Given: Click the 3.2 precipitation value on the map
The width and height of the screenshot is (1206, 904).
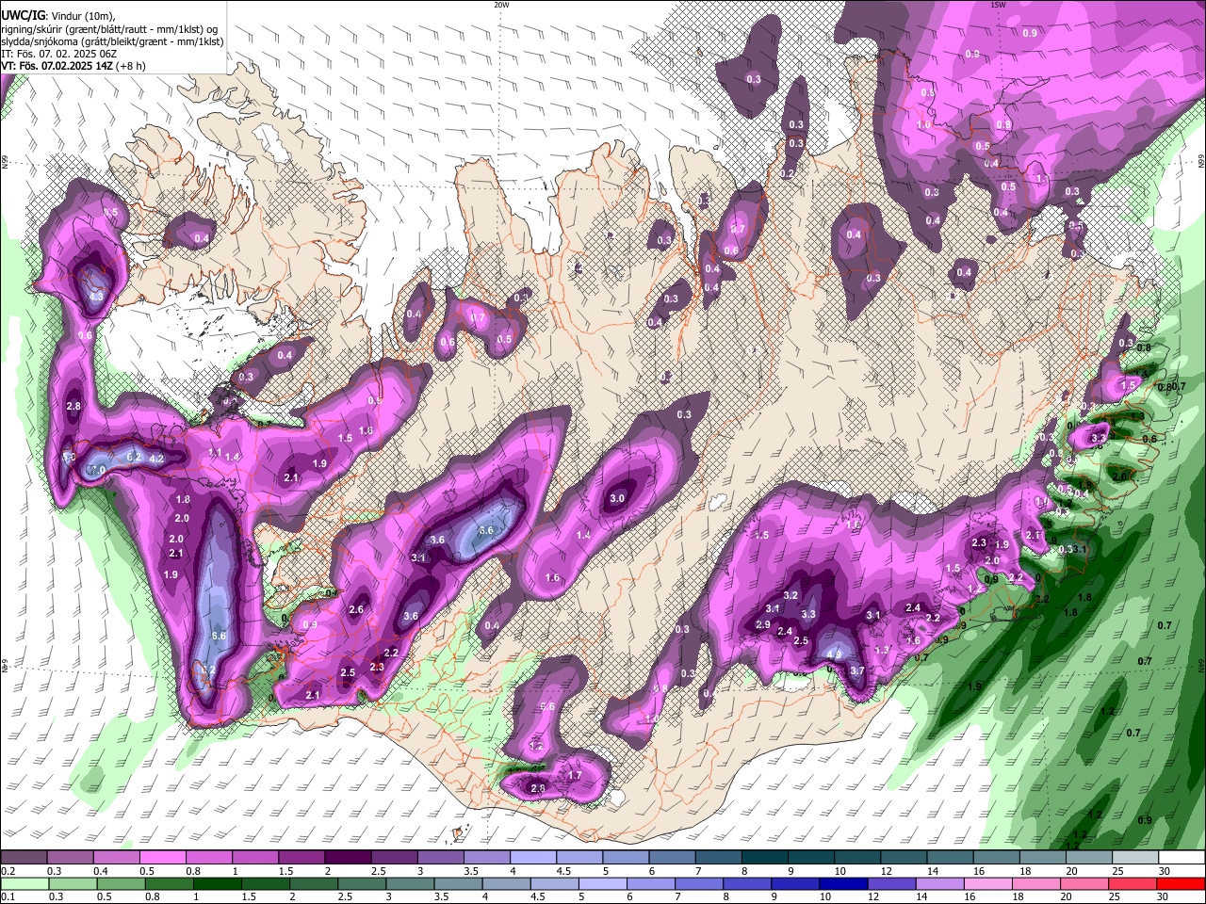Looking at the screenshot, I should pyautogui.click(x=791, y=595).
